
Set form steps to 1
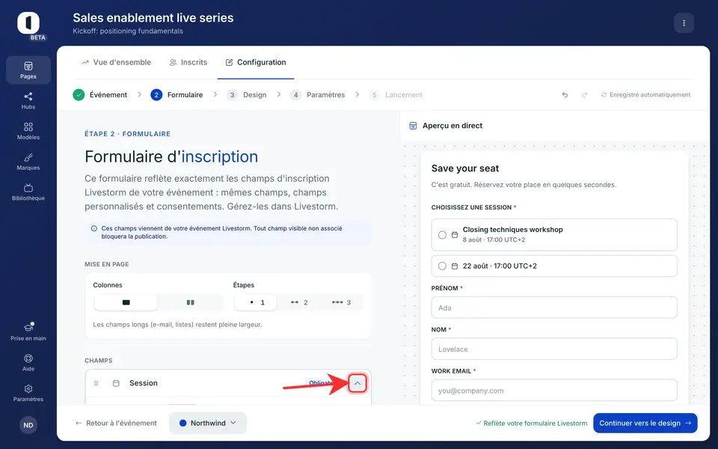click(x=256, y=302)
